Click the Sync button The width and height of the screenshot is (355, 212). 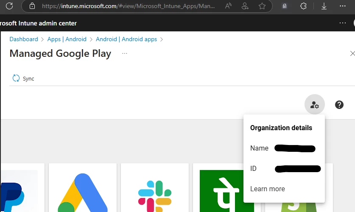click(23, 78)
